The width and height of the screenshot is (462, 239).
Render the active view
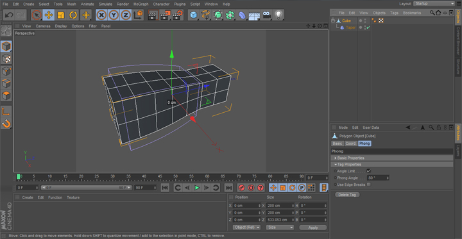[153, 15]
